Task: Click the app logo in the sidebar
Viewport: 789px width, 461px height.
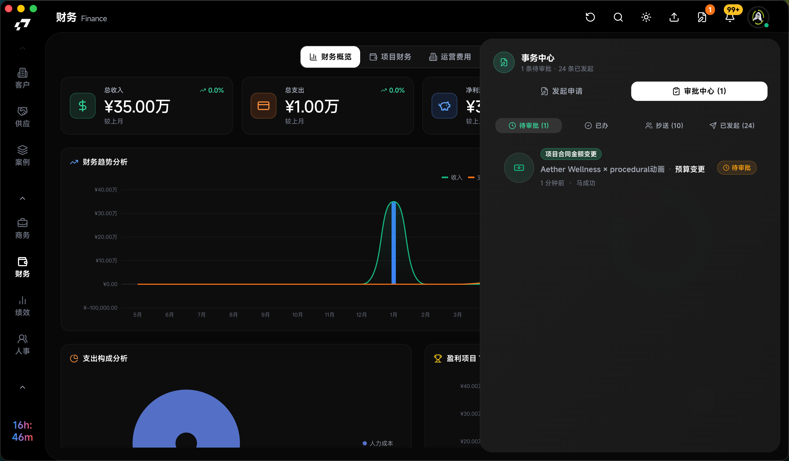Action: tap(23, 24)
